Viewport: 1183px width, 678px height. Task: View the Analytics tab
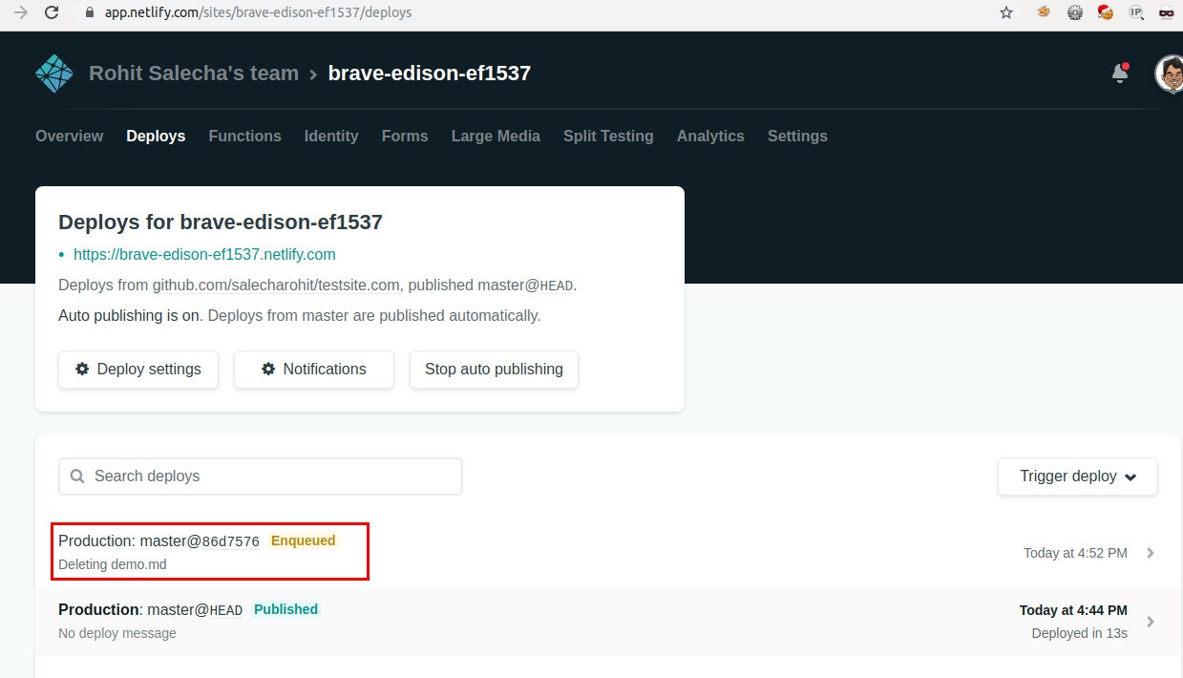coord(710,137)
